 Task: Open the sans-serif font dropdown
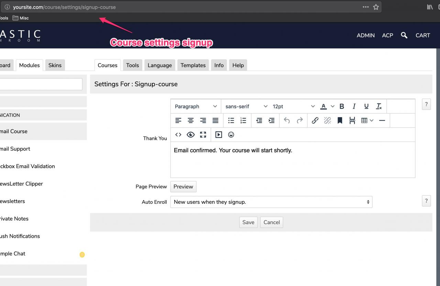[x=246, y=106]
